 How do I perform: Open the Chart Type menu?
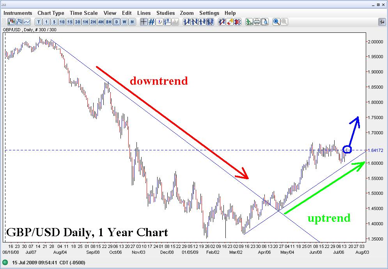click(51, 13)
